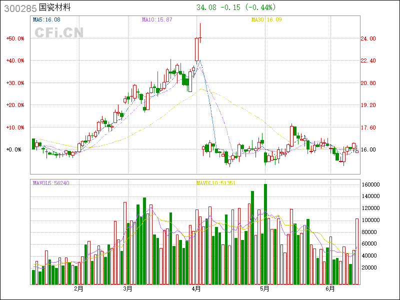The image size is (400, 300).
Task: Select the MA30:16.09 indicator label
Action: click(266, 19)
